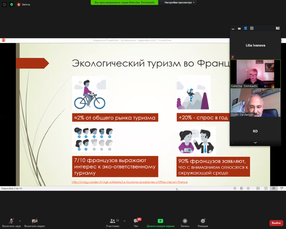Image resolution: width=286 pixels, height=229 pixels.
Task: Show more participants with the down chevron
Action: pos(255,143)
